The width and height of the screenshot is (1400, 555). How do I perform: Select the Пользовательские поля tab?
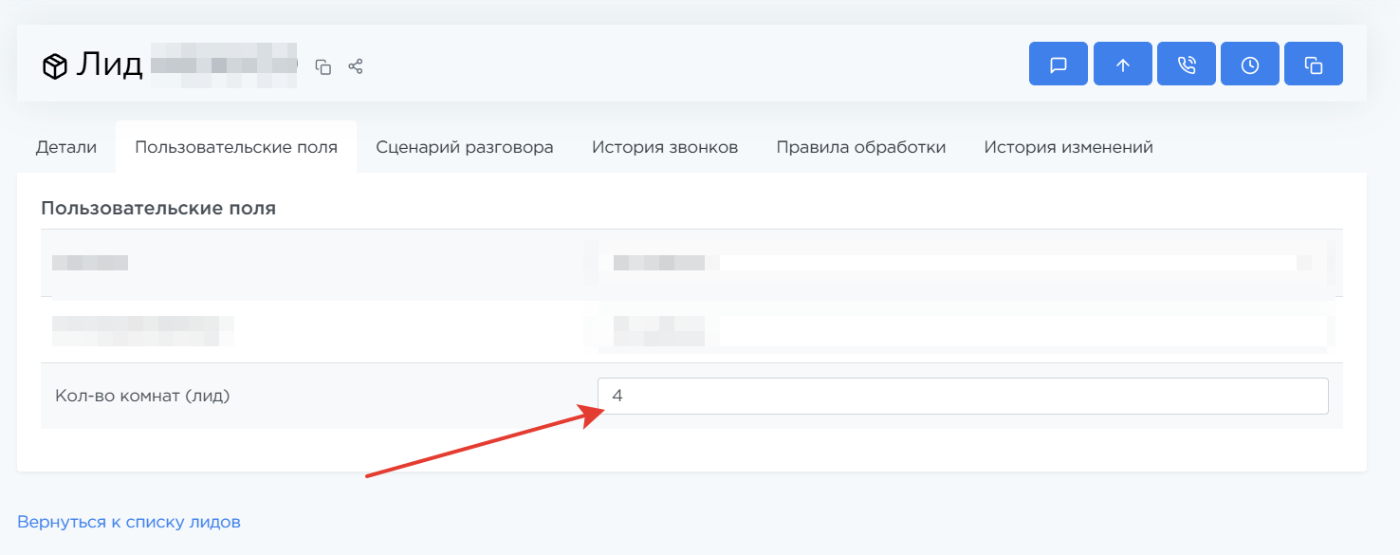(x=236, y=147)
